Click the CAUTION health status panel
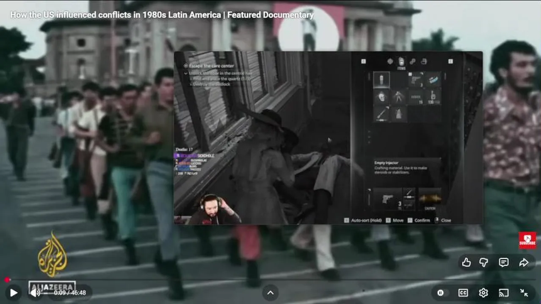 430,199
